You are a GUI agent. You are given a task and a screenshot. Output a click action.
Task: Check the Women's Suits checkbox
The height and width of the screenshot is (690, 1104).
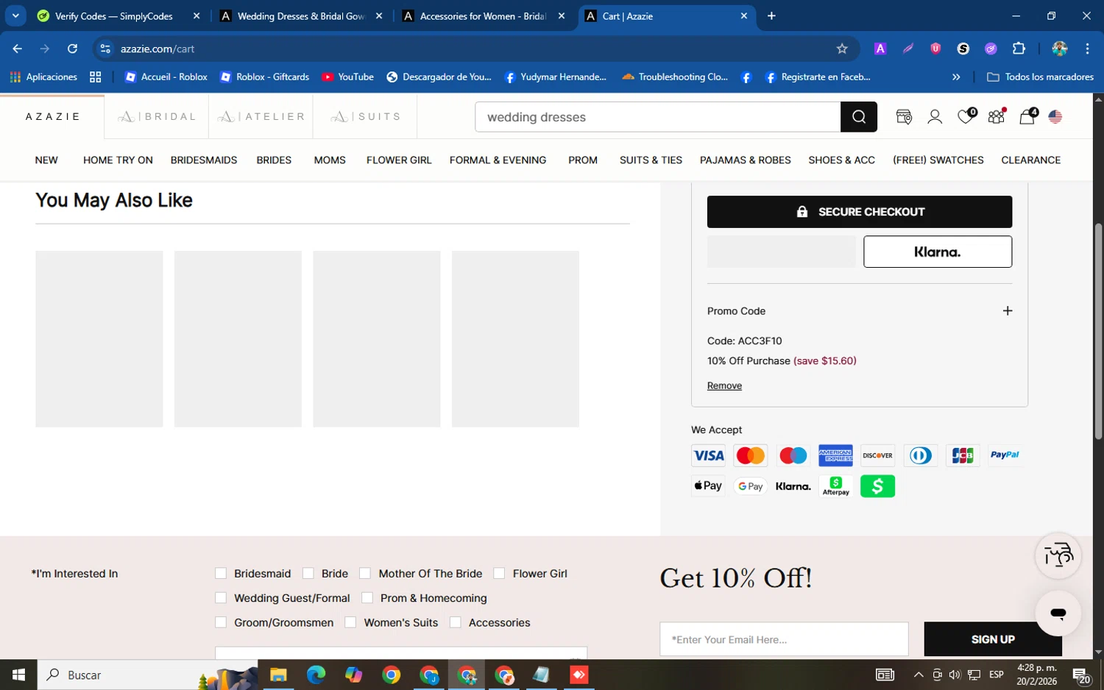(x=350, y=622)
